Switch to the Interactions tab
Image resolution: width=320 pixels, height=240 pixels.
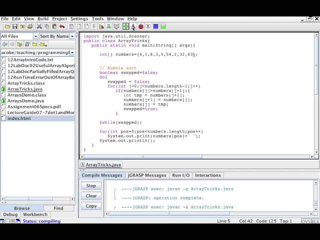tap(208, 175)
